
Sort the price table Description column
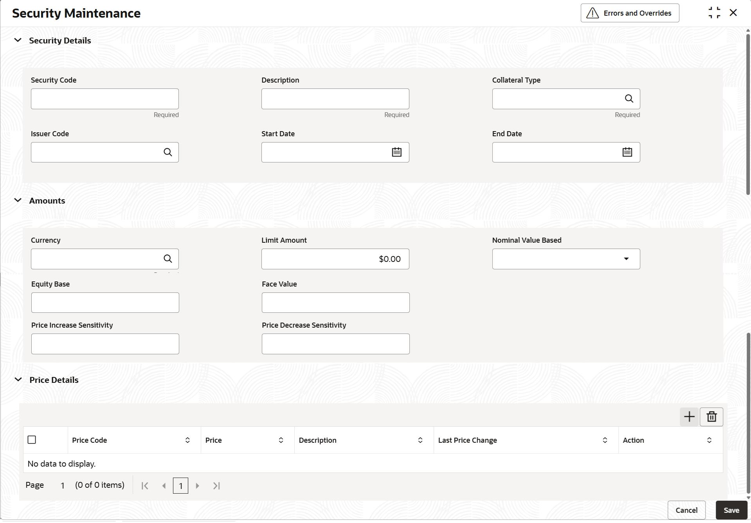point(420,440)
